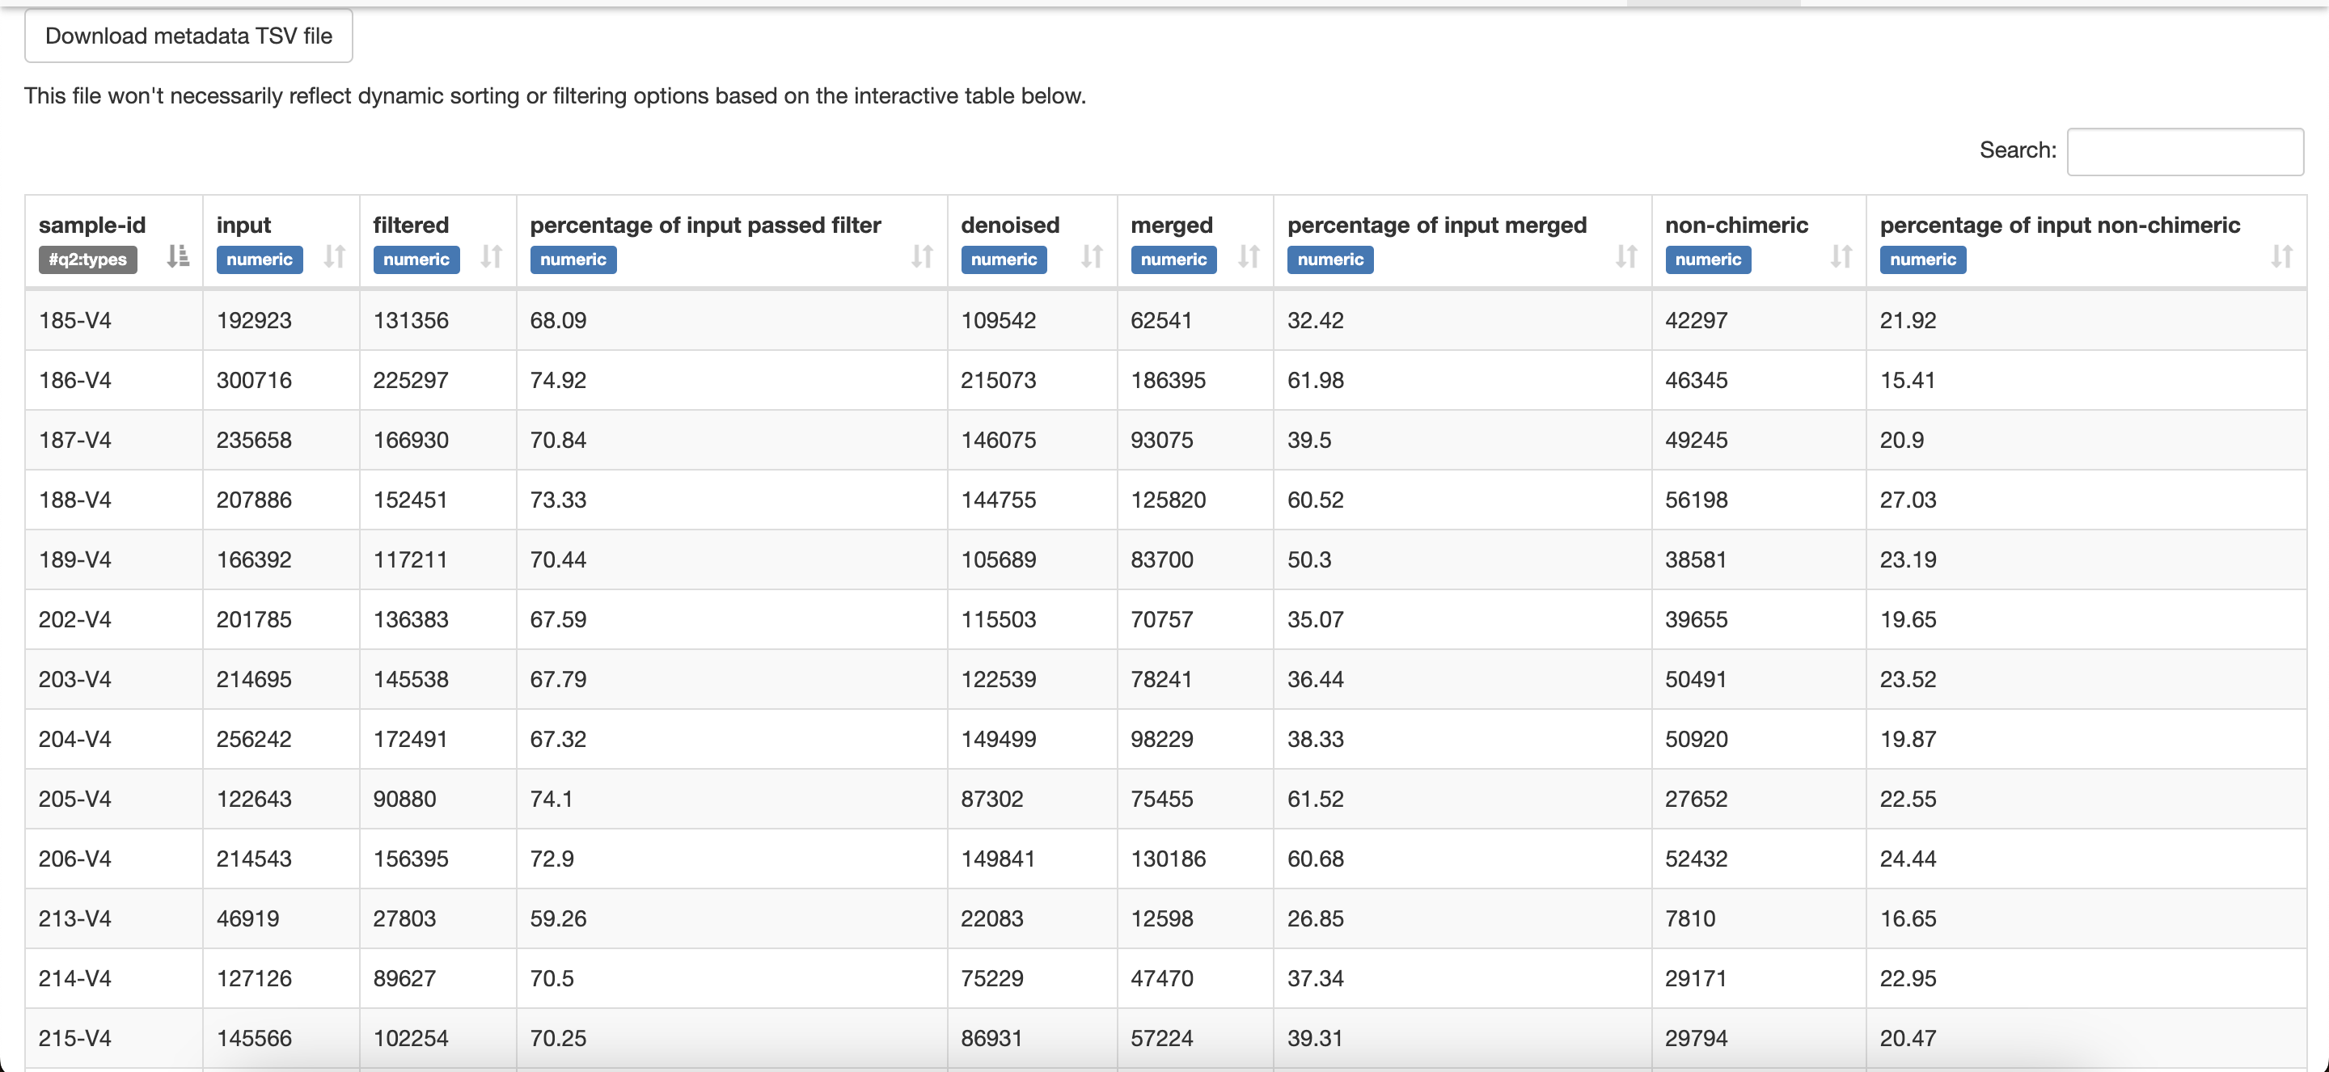Viewport: 2329px width, 1072px height.
Task: Sort percentage of input merged column
Action: coord(1625,257)
